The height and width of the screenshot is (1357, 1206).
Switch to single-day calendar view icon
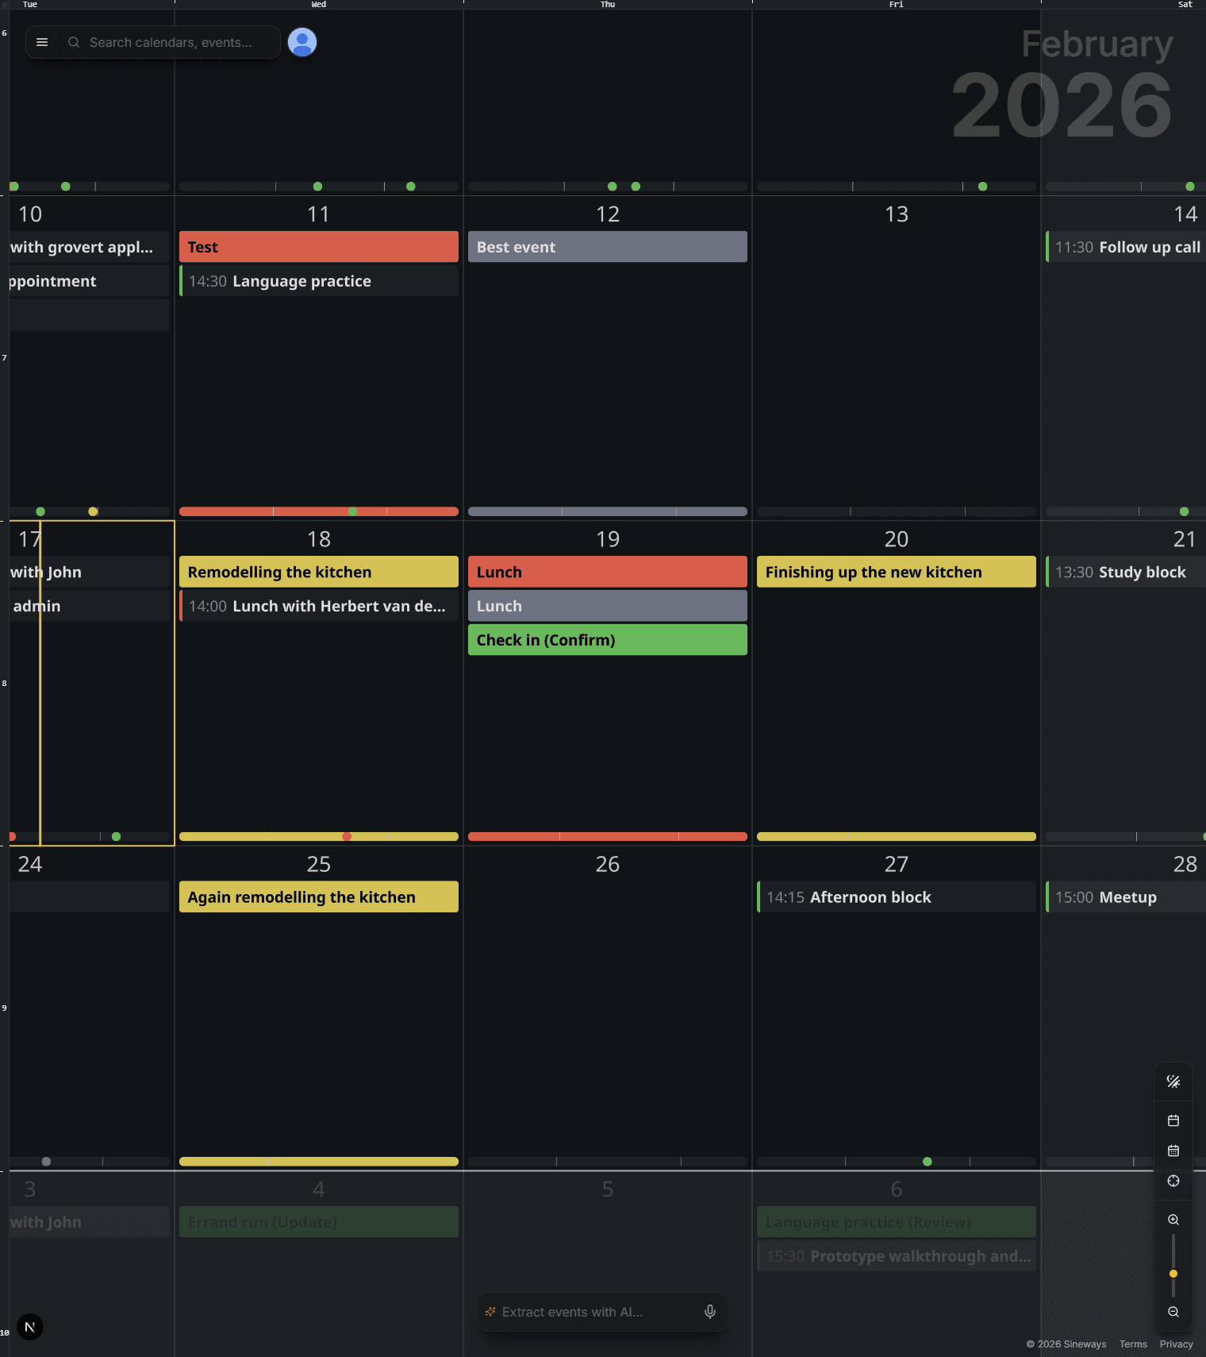(1173, 1120)
